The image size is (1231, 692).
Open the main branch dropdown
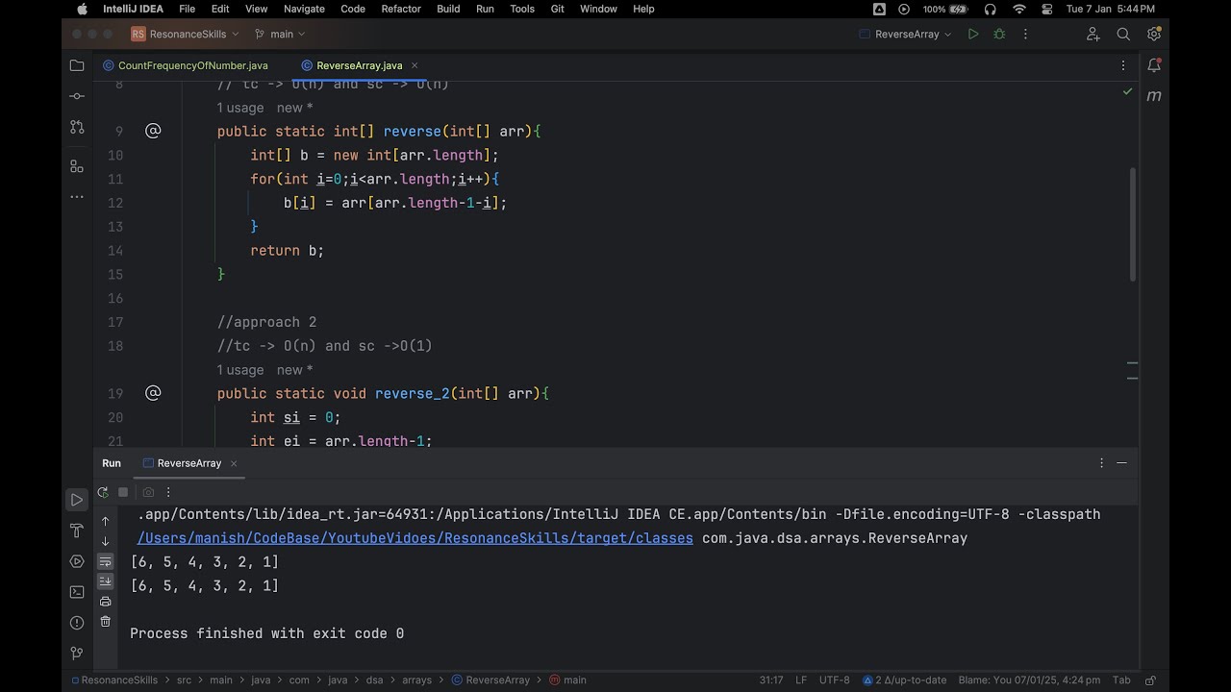tap(280, 34)
